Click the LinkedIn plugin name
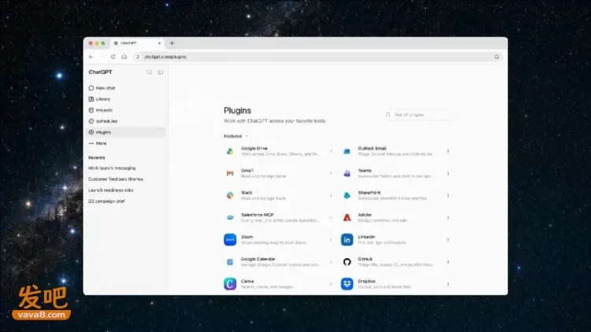This screenshot has height=332, width=591. pos(366,237)
